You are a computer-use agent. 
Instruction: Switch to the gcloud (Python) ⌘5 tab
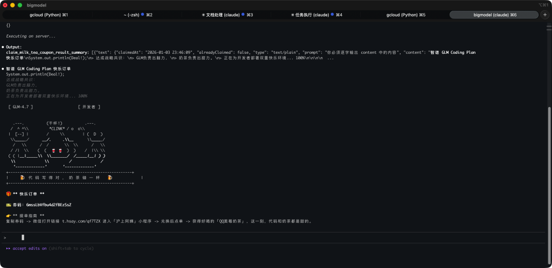coord(405,15)
